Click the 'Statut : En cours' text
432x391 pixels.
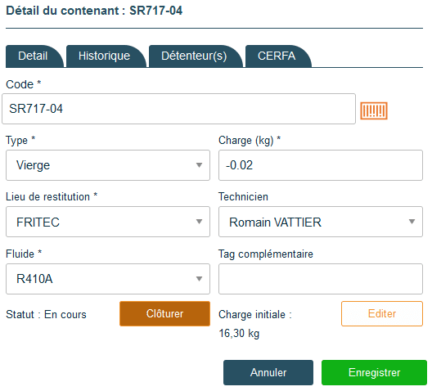(x=47, y=314)
